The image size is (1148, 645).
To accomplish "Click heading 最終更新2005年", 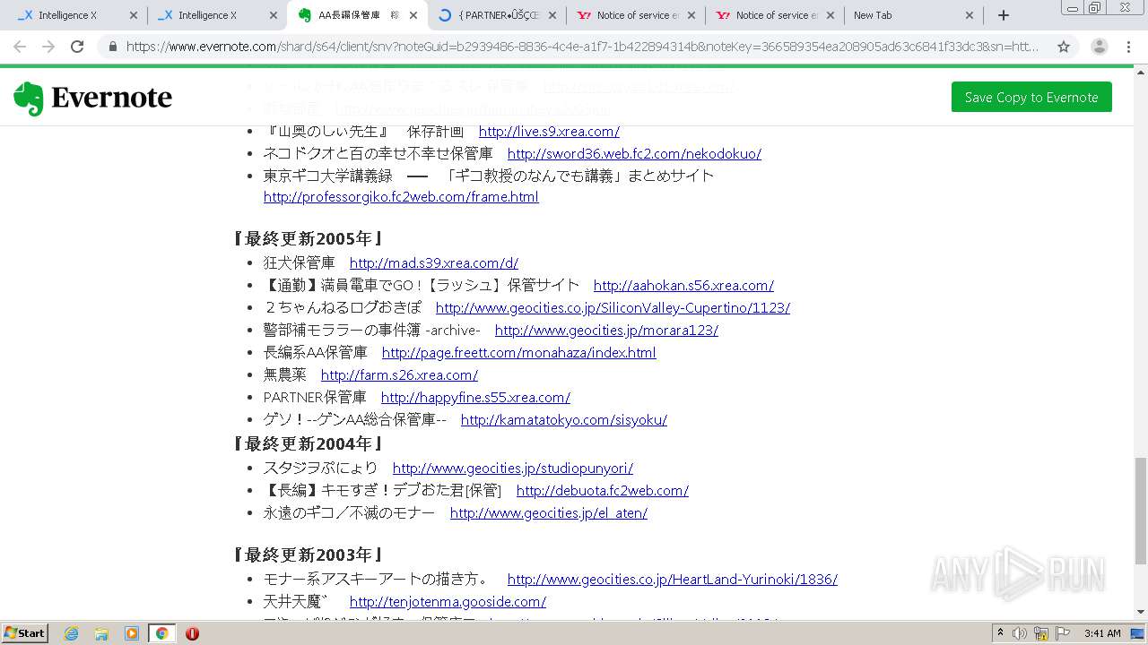I will pos(309,239).
